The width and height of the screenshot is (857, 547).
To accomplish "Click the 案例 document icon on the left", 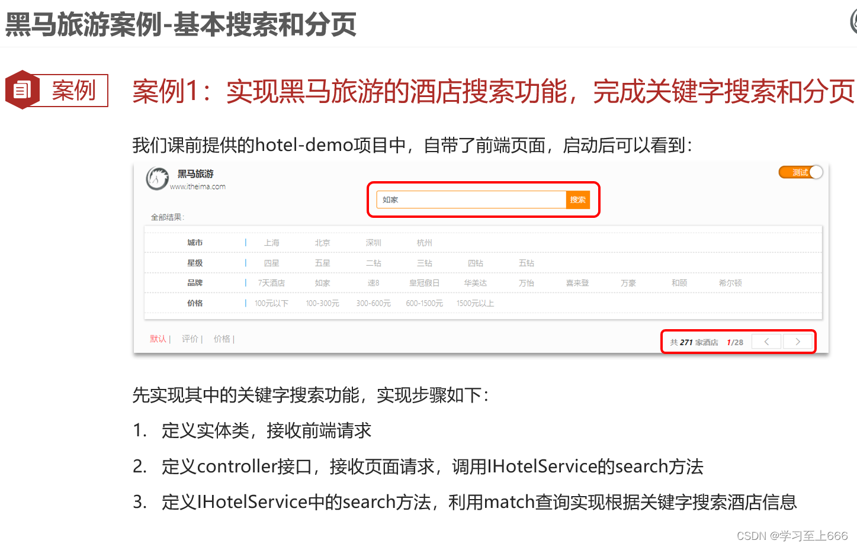I will click(x=23, y=89).
